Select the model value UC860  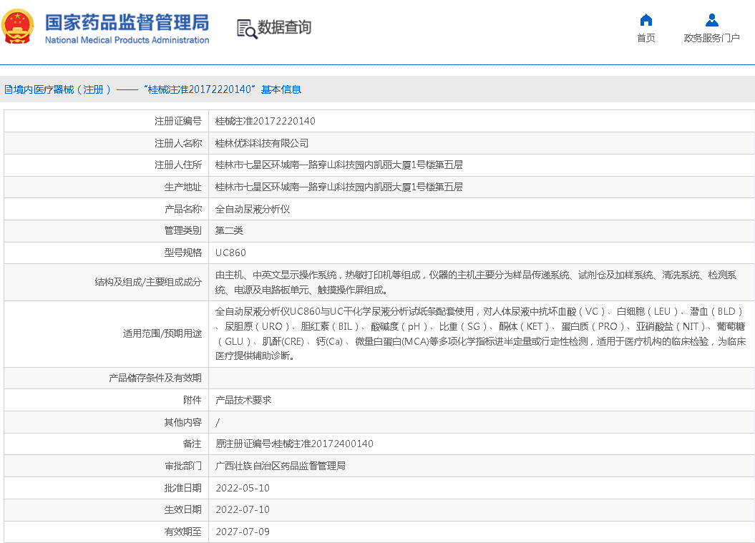pos(230,253)
